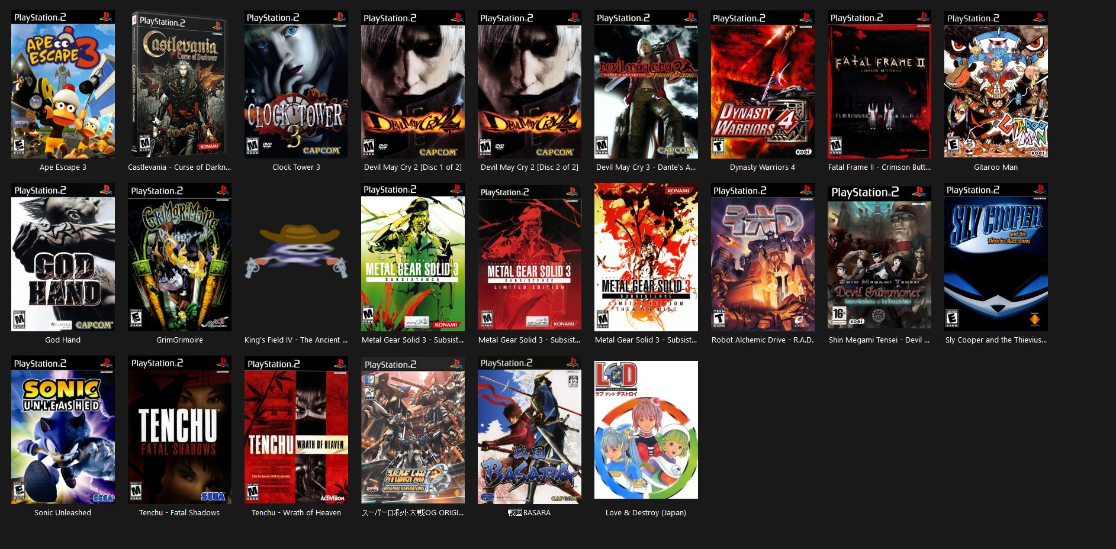Choose the R.A.D. Robot Alchemic Drive cover

click(763, 257)
